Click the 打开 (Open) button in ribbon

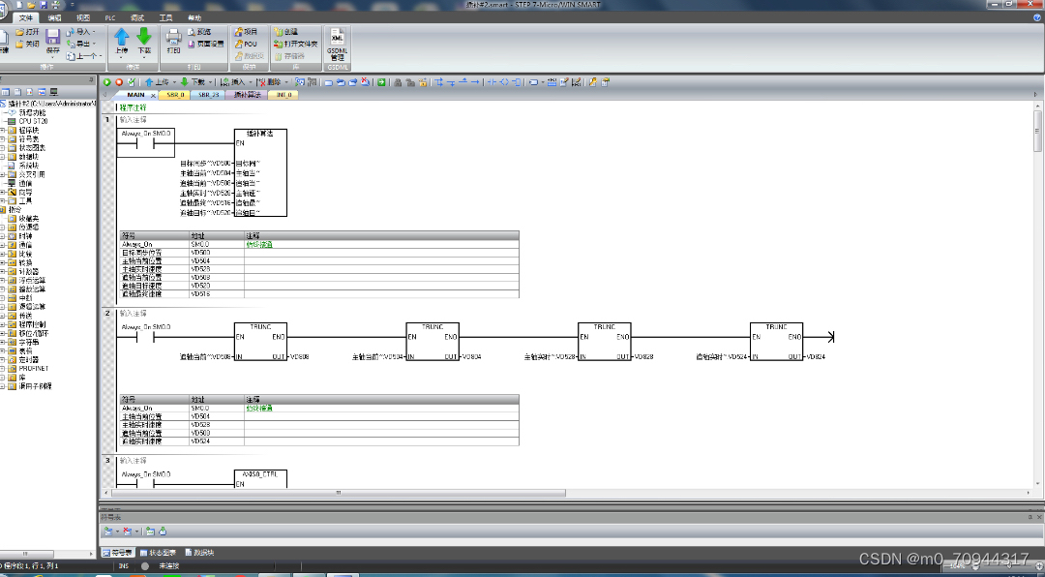(x=27, y=31)
